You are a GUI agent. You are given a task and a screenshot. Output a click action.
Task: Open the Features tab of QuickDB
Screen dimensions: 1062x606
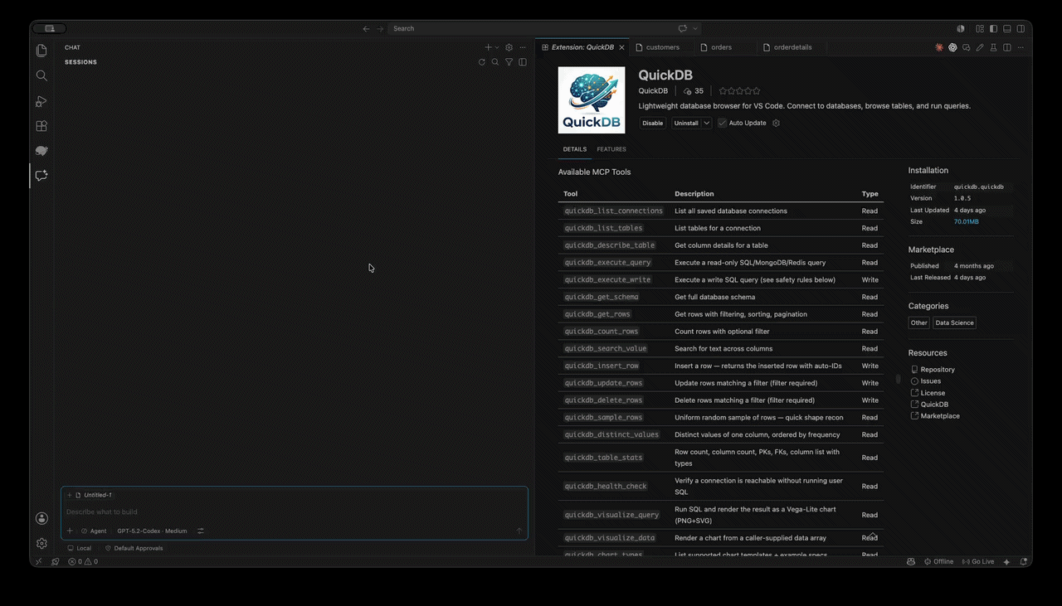coord(611,149)
